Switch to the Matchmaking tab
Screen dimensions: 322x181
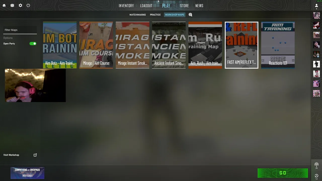pos(138,15)
